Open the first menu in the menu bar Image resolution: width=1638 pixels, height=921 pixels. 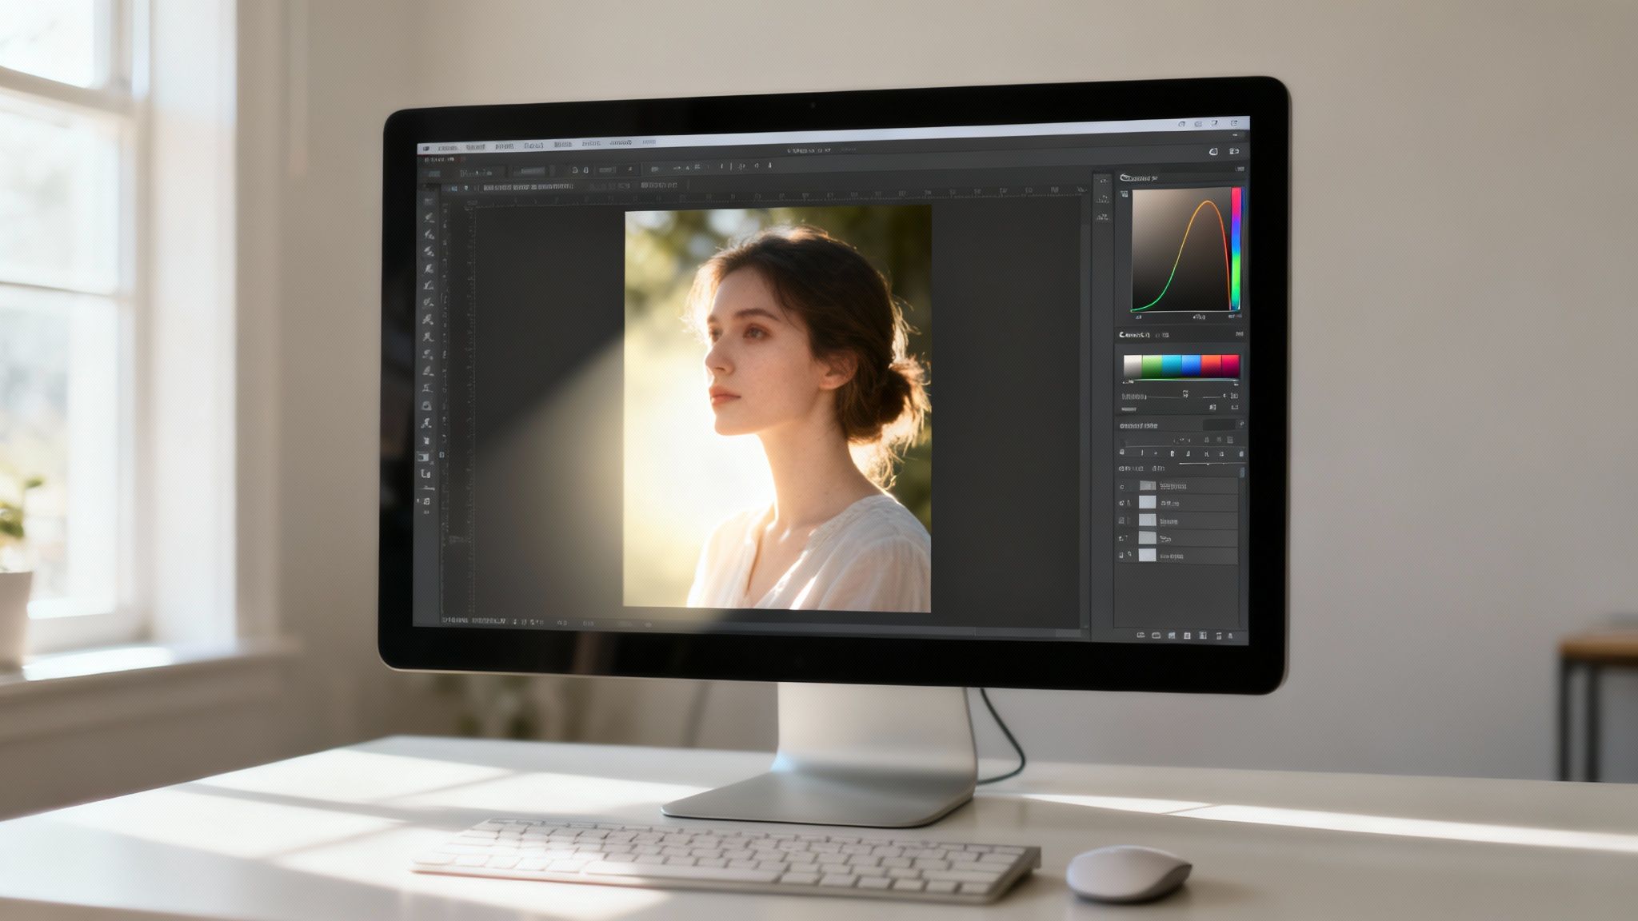(447, 147)
